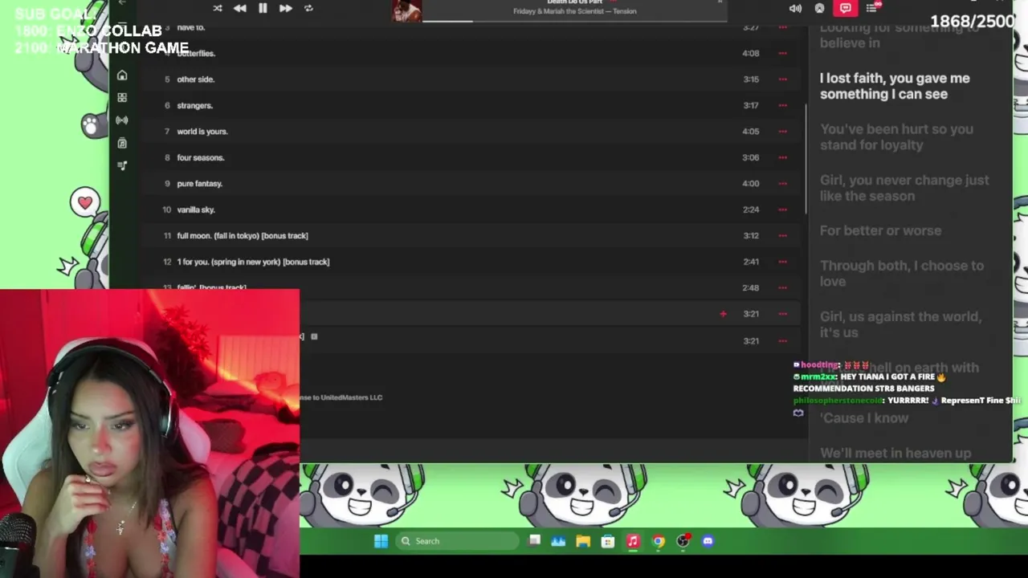This screenshot has width=1028, height=578.
Task: Jump to lyric "'Cause I know"
Action: click(x=864, y=418)
